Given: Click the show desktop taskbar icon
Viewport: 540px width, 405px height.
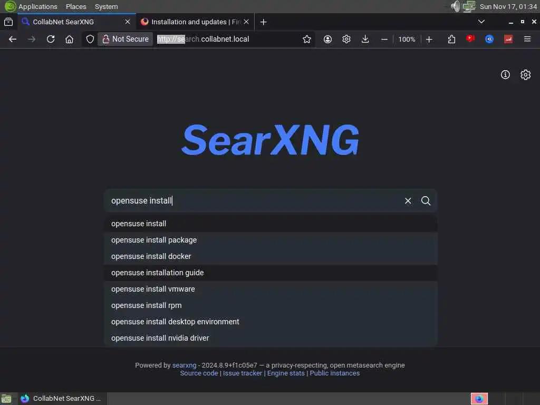Looking at the screenshot, I should 6,399.
